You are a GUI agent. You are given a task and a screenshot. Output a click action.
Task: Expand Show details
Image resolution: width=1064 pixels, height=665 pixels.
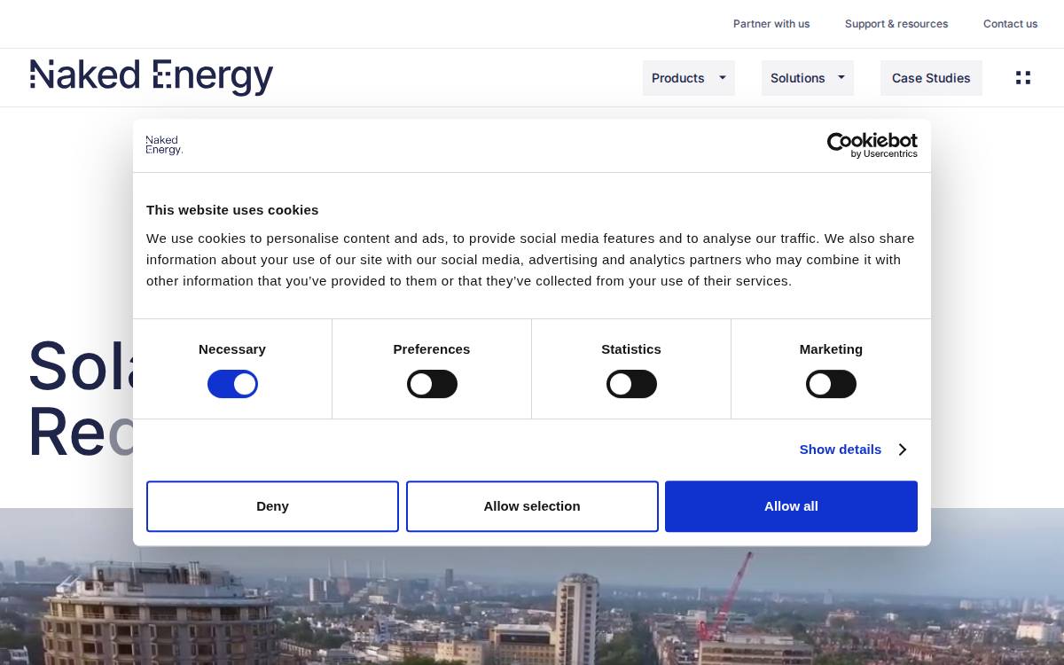point(853,450)
